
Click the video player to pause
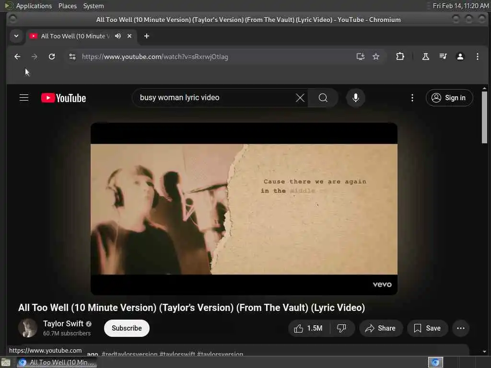pos(244,209)
